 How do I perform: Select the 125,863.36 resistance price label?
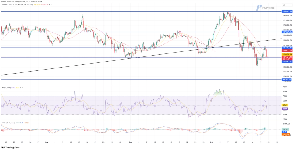(287, 12)
